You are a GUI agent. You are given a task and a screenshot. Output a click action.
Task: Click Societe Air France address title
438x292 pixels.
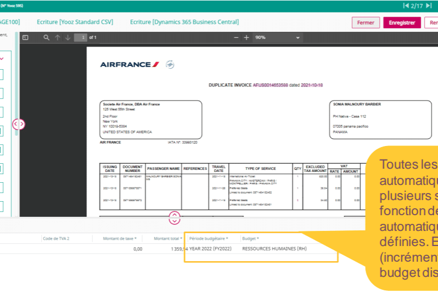coord(131,104)
